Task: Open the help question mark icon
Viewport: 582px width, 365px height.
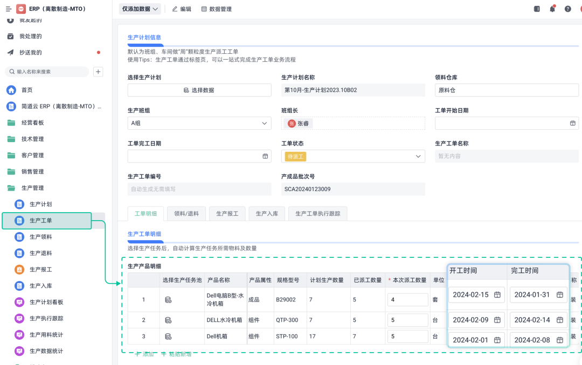Action: pyautogui.click(x=568, y=9)
